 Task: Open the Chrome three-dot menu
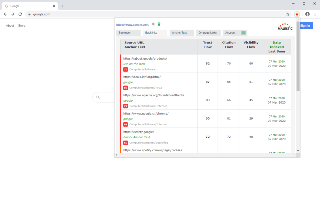point(315,14)
